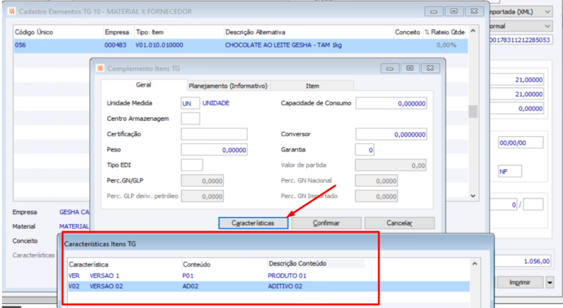
Task: Click the Unidade Medida field containing UN
Action: coord(190,103)
